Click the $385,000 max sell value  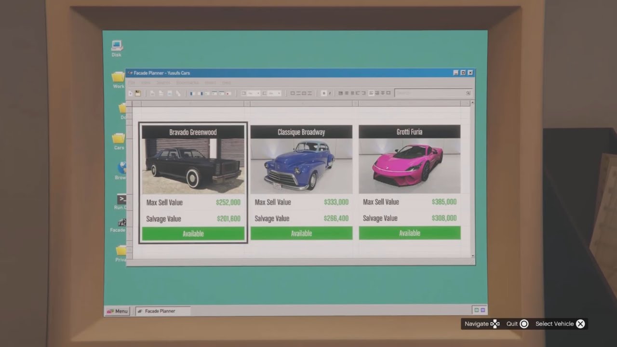point(444,202)
